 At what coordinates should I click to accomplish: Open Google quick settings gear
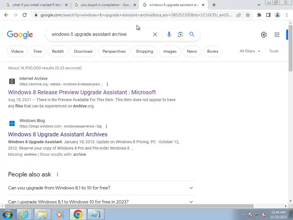click(264, 35)
